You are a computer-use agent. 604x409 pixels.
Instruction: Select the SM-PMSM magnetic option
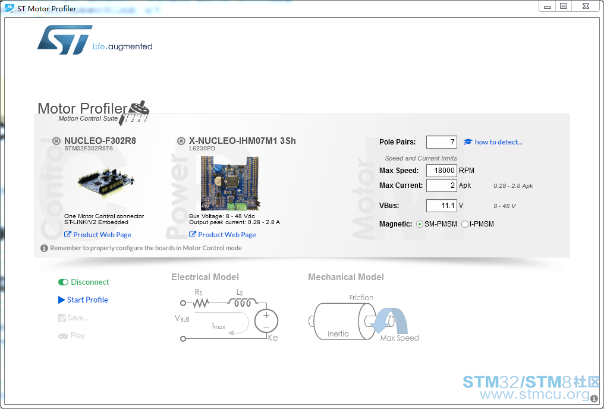click(x=420, y=224)
